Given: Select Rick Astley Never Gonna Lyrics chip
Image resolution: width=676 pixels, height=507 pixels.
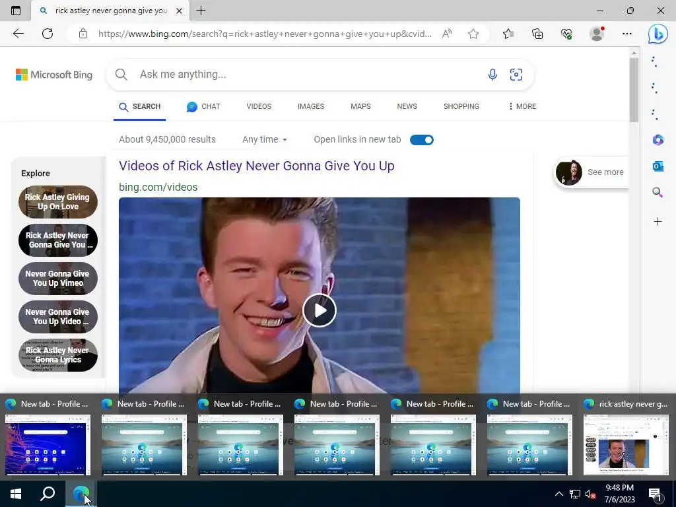Looking at the screenshot, I should [x=58, y=355].
